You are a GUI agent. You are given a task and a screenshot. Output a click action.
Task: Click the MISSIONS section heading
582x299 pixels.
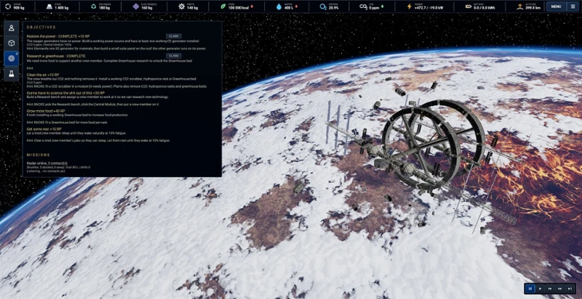coord(39,155)
